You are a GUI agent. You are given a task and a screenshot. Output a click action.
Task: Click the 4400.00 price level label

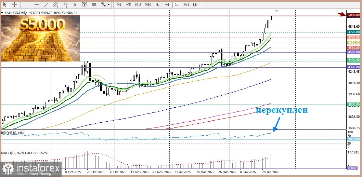coord(354,60)
